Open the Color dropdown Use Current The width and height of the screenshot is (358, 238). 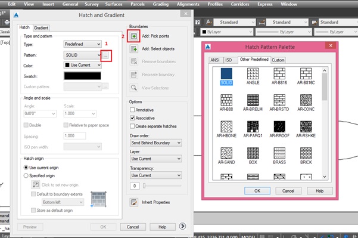tap(82, 65)
